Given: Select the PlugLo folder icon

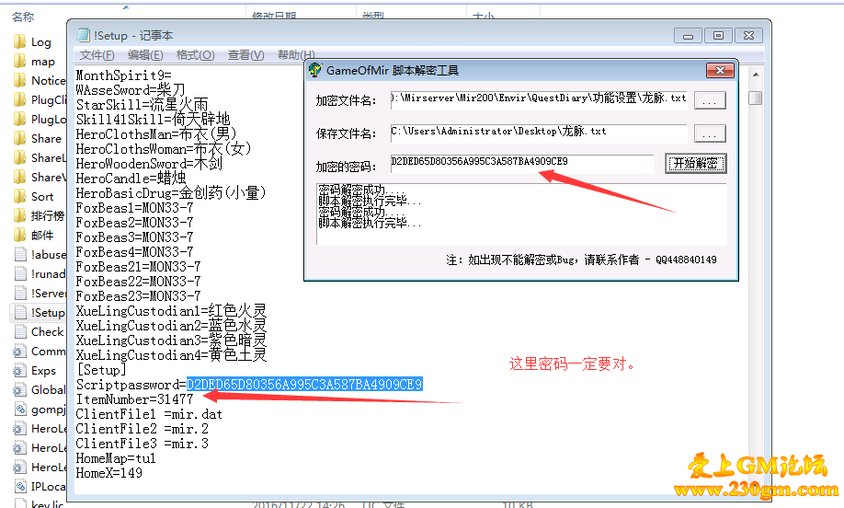Looking at the screenshot, I should pyautogui.click(x=20, y=119).
